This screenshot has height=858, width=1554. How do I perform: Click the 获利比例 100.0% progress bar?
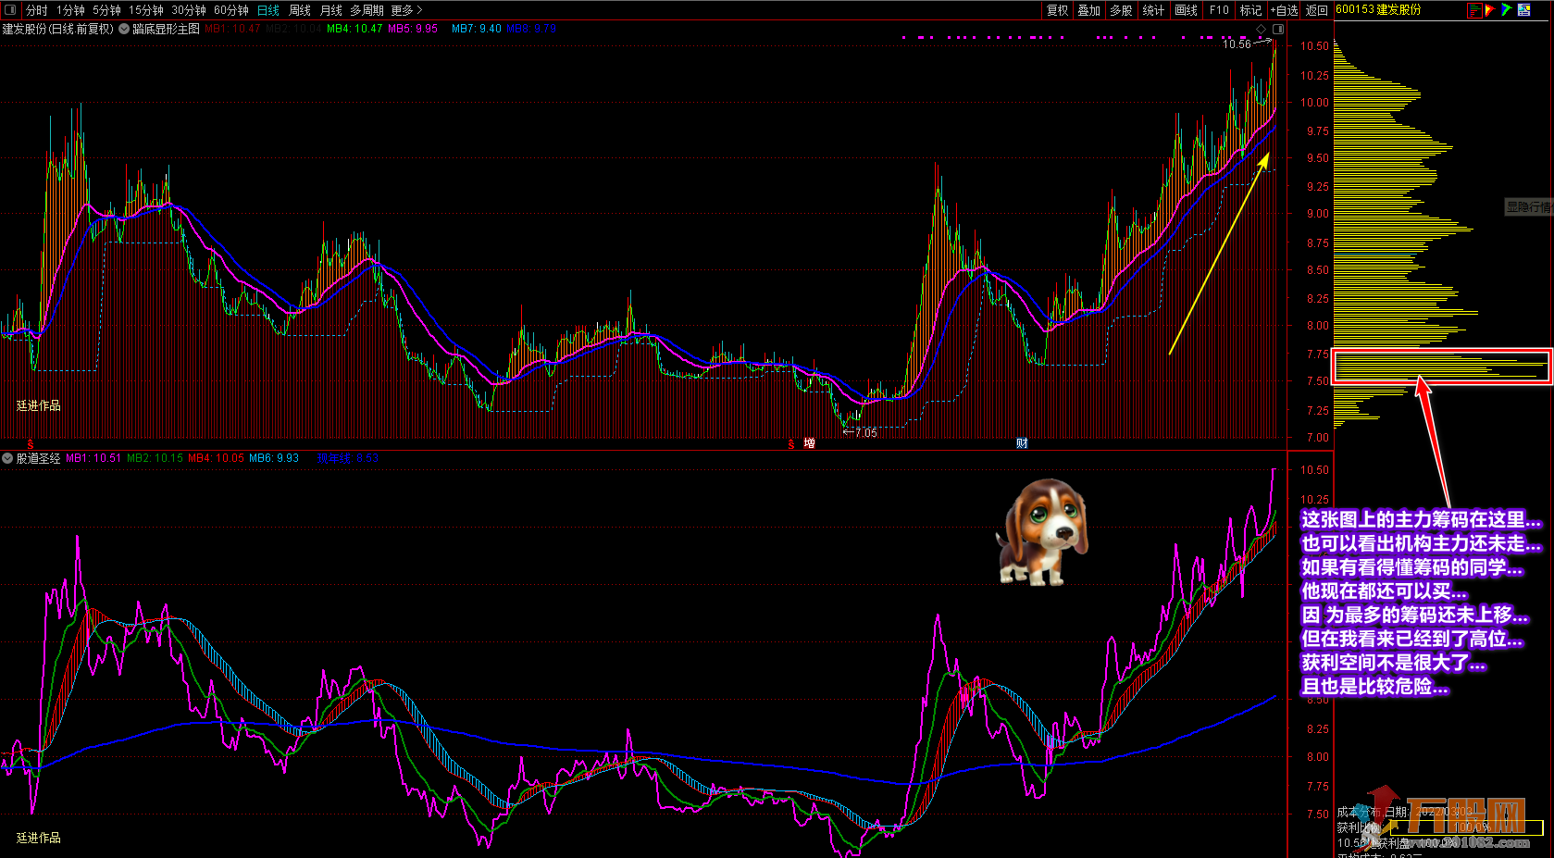1466,827
